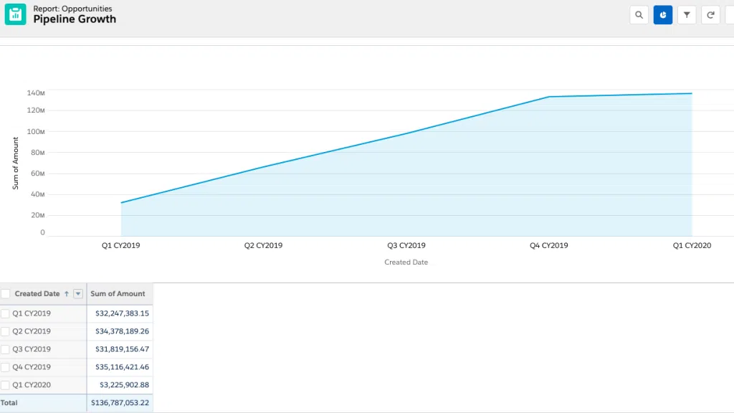Click the Created Date column header
The image size is (734, 413).
click(37, 293)
